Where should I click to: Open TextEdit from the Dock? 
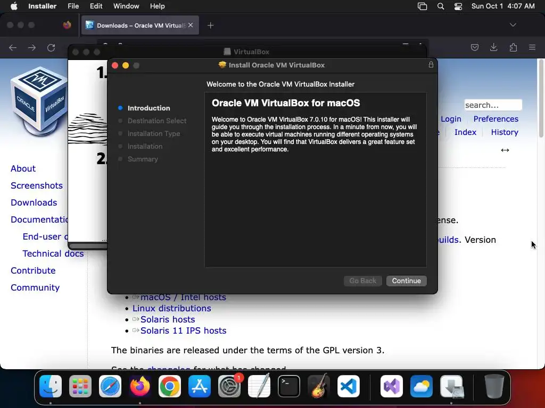click(x=259, y=386)
